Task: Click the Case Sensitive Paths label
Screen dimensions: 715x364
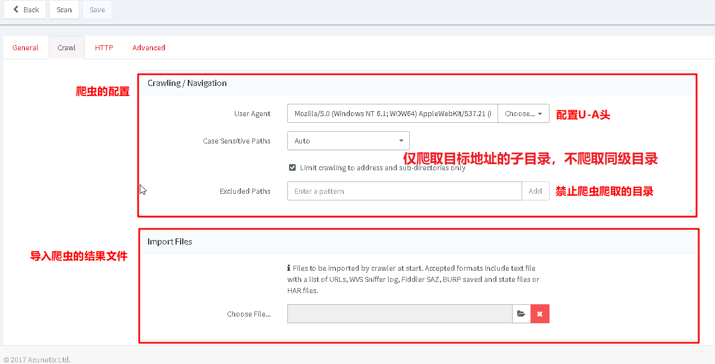Action: (x=236, y=141)
